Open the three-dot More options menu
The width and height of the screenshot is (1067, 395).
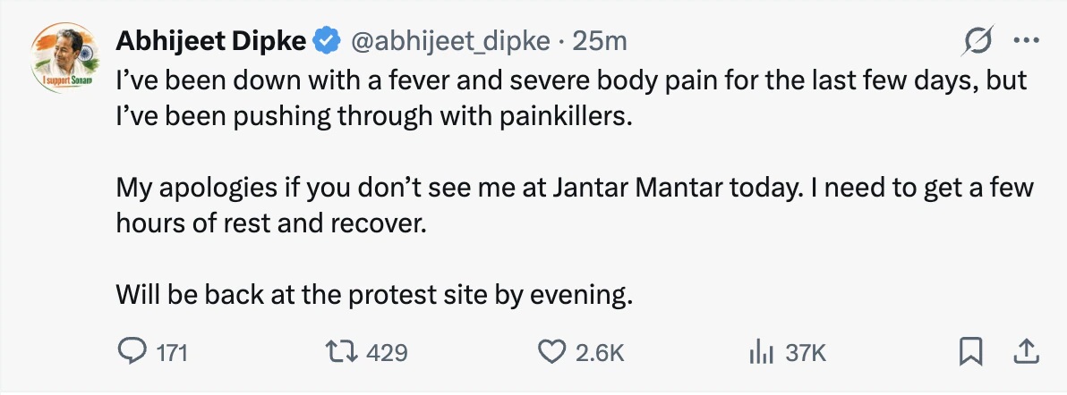[x=1027, y=41]
